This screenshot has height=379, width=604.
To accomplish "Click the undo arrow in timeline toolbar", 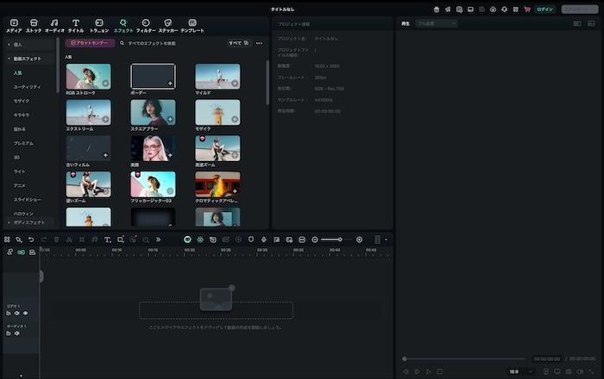I will 31,239.
